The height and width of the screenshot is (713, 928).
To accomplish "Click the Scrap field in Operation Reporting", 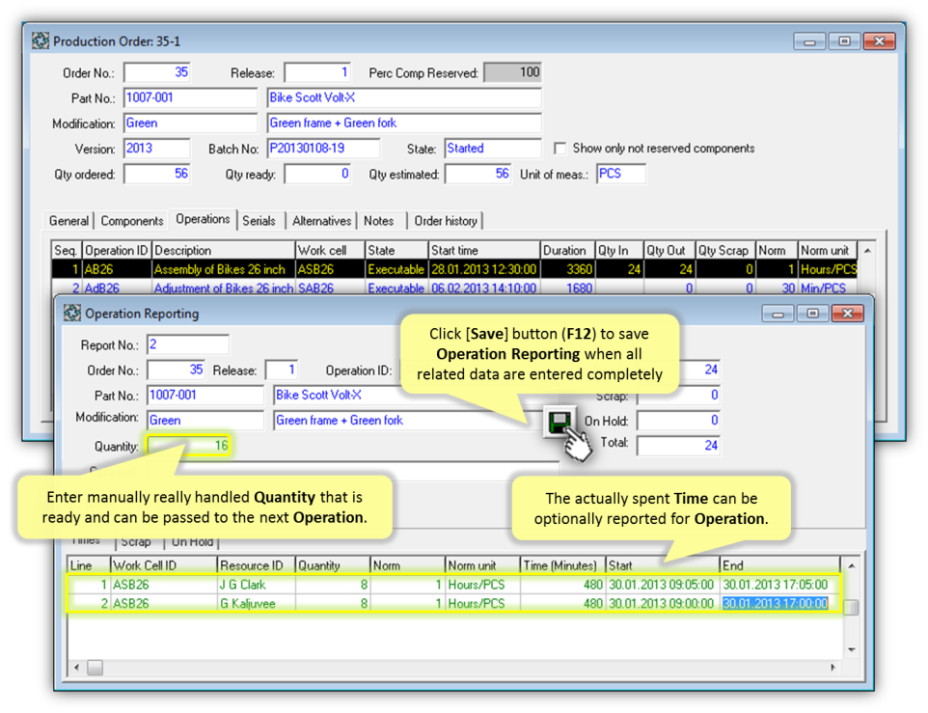I will pyautogui.click(x=678, y=396).
